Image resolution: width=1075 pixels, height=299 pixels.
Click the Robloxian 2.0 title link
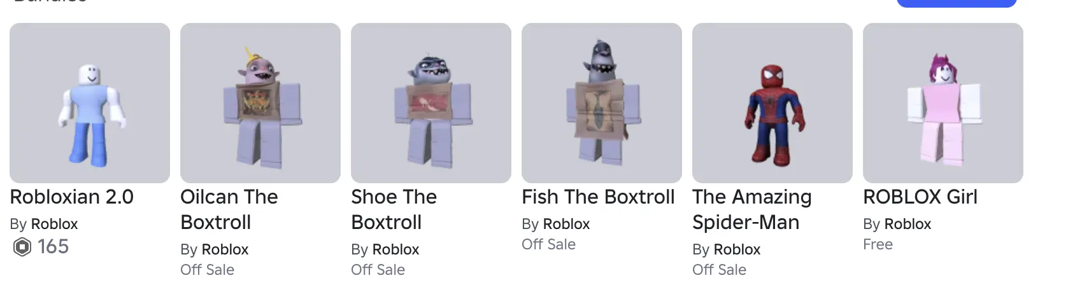tap(72, 197)
